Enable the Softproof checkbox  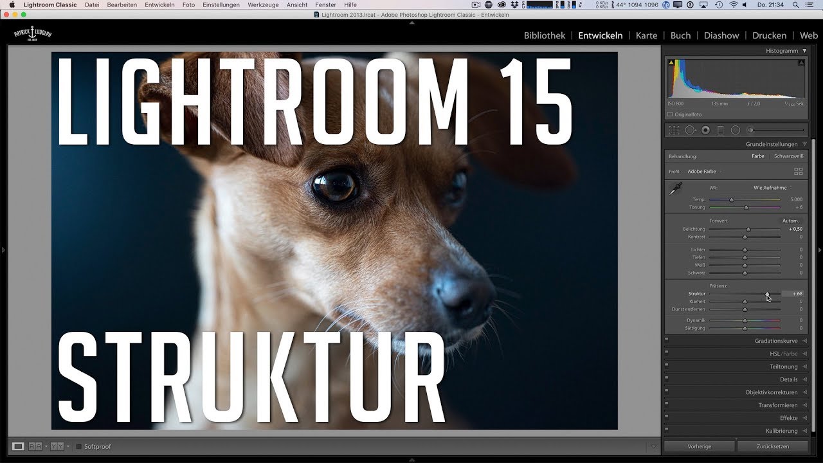pyautogui.click(x=79, y=446)
